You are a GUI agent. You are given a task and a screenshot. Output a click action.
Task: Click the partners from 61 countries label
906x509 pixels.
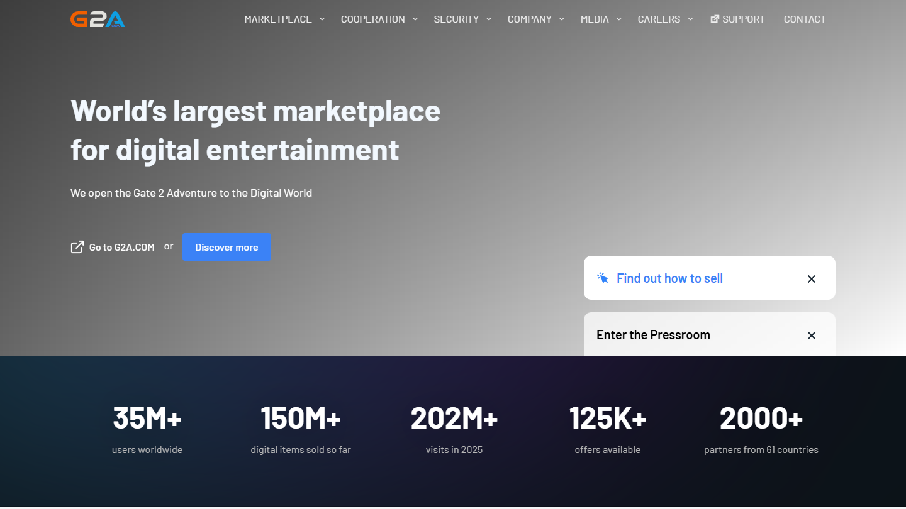click(x=761, y=450)
